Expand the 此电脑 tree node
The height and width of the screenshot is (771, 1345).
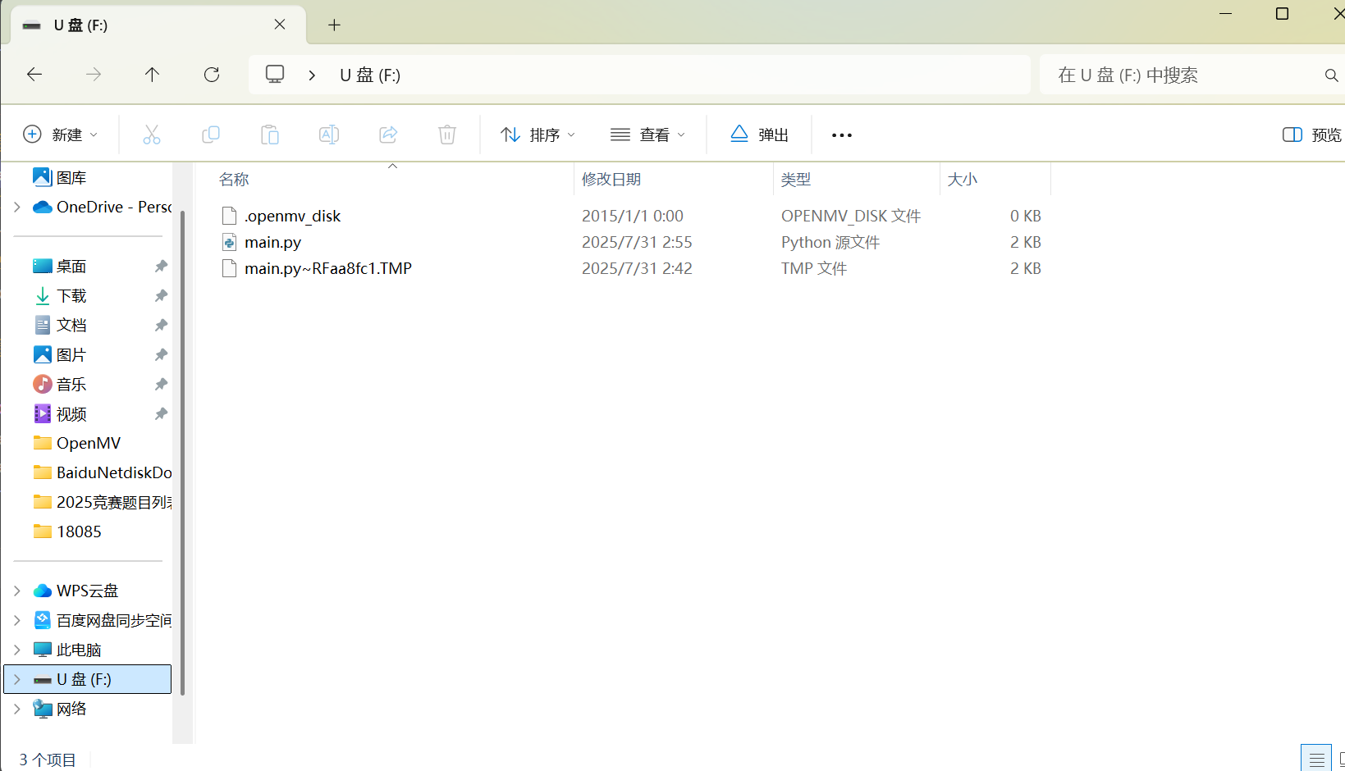coord(17,650)
